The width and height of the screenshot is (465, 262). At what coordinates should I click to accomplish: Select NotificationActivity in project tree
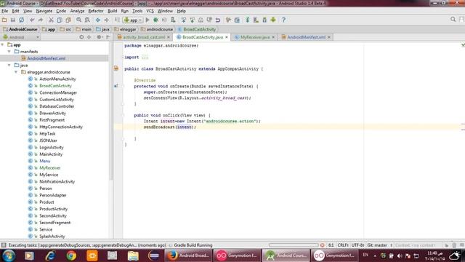click(57, 181)
